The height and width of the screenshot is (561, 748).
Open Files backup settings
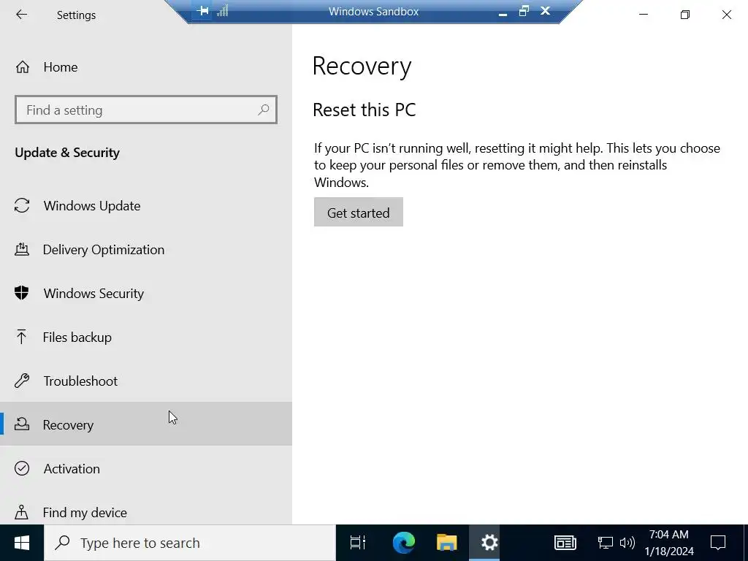[x=146, y=337]
